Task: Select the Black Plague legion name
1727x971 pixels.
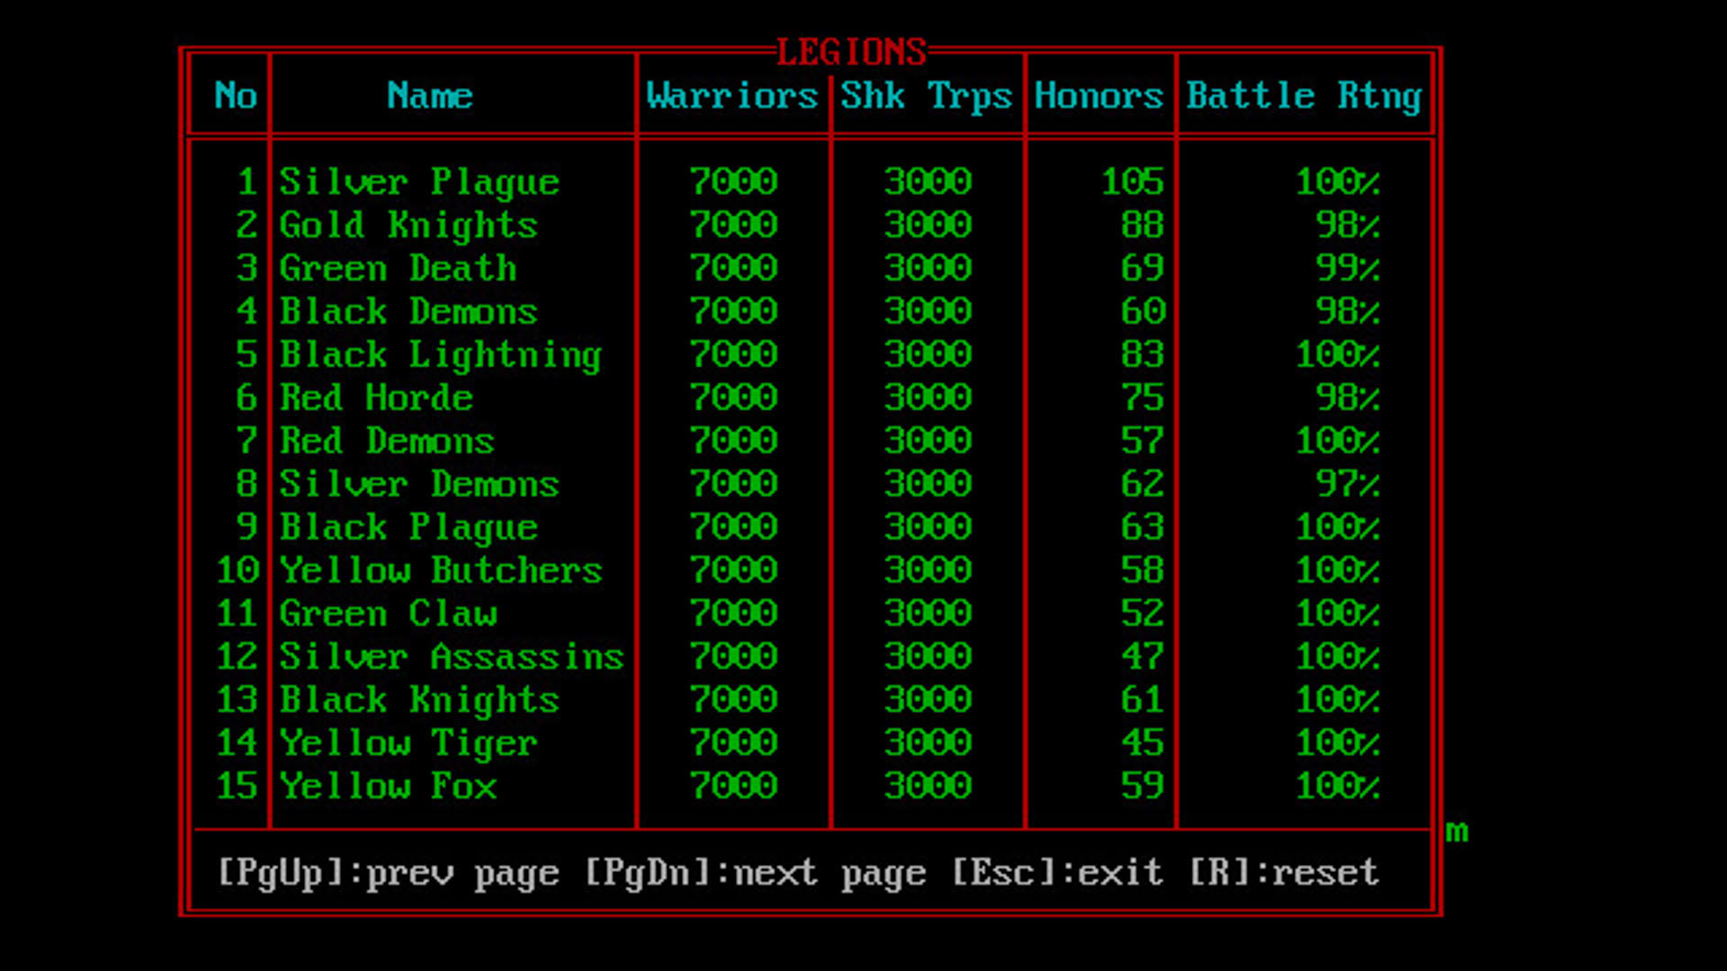Action: point(408,528)
